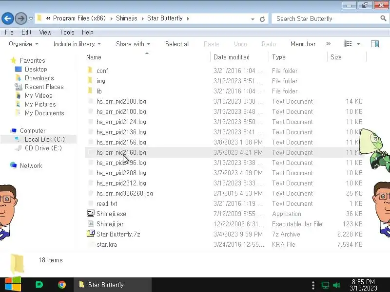Viewport: 390px width, 292px height.
Task: Click Select all in toolbar
Action: click(177, 44)
